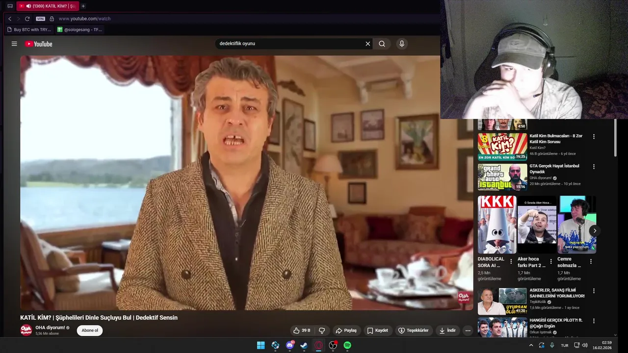Image resolution: width=628 pixels, height=353 pixels.
Task: Open options for 'Cemre solmazla' short
Action: pos(591,262)
